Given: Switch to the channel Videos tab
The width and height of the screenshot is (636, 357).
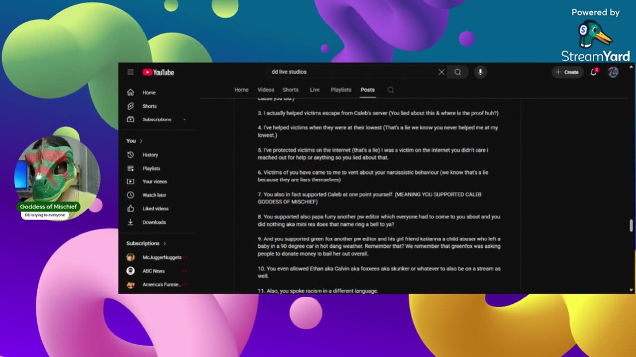Looking at the screenshot, I should click(x=266, y=90).
